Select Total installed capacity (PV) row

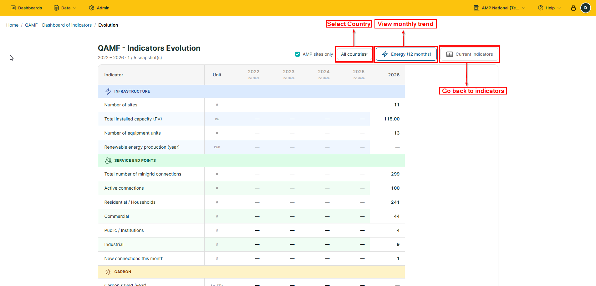[x=251, y=119]
